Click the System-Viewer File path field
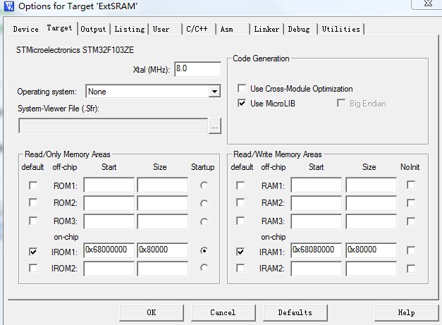This screenshot has width=442, height=325. point(113,125)
